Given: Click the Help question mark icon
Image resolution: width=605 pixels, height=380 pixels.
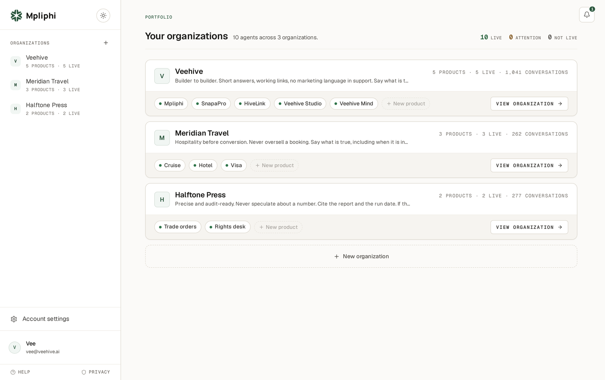Looking at the screenshot, I should [13, 372].
